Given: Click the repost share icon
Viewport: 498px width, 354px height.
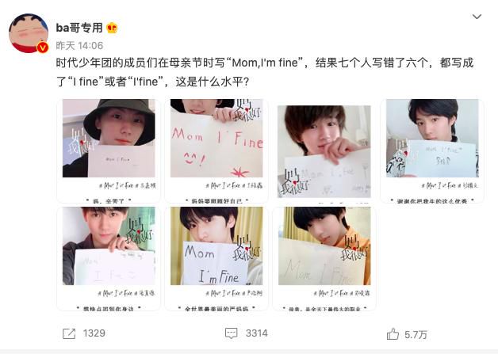Looking at the screenshot, I should (69, 333).
